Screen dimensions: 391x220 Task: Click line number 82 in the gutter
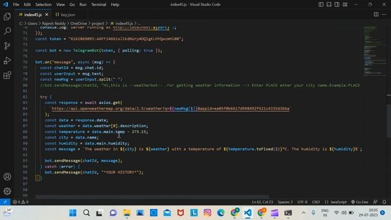click(x=25, y=97)
